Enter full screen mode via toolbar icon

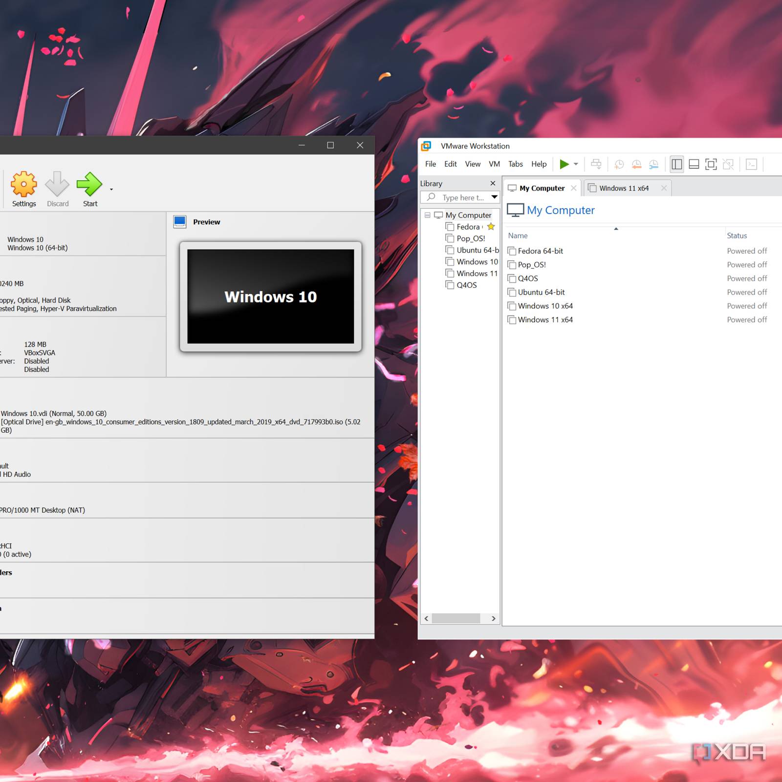pyautogui.click(x=711, y=164)
